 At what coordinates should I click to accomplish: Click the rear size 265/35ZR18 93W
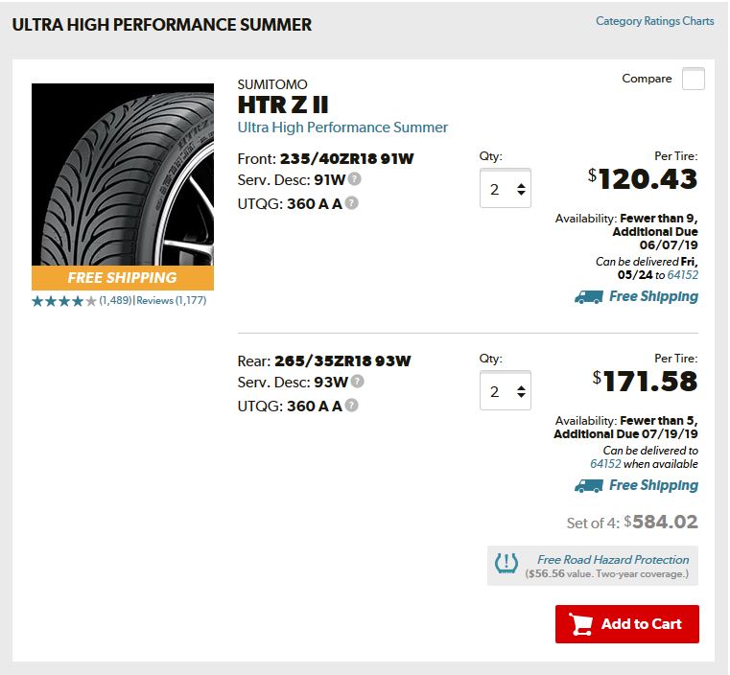[342, 361]
